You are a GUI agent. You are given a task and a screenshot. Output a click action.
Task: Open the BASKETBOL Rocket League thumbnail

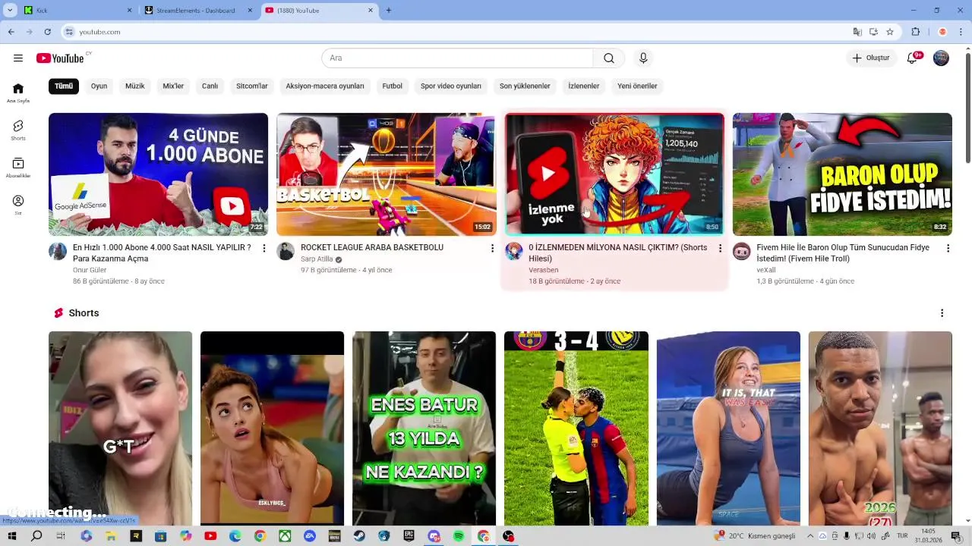386,174
